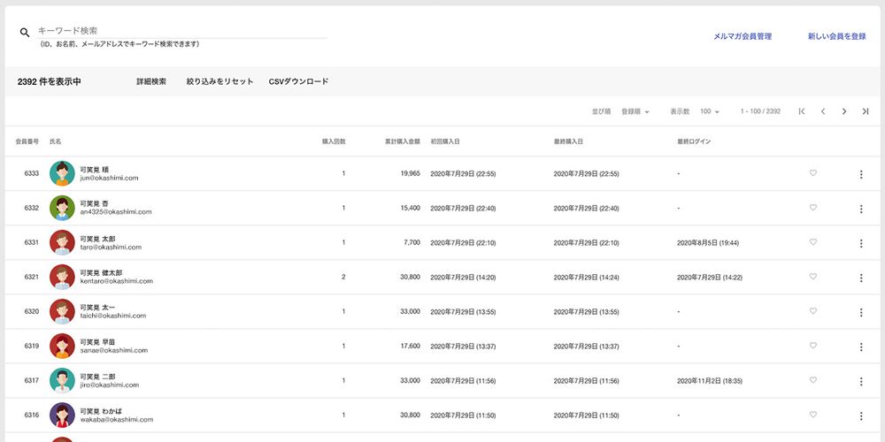Open the 並び順 登録順 sort dropdown
This screenshot has height=442, width=885.
(635, 112)
